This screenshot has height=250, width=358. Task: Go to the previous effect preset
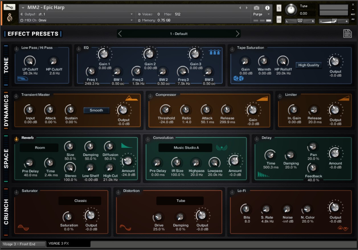coord(120,34)
